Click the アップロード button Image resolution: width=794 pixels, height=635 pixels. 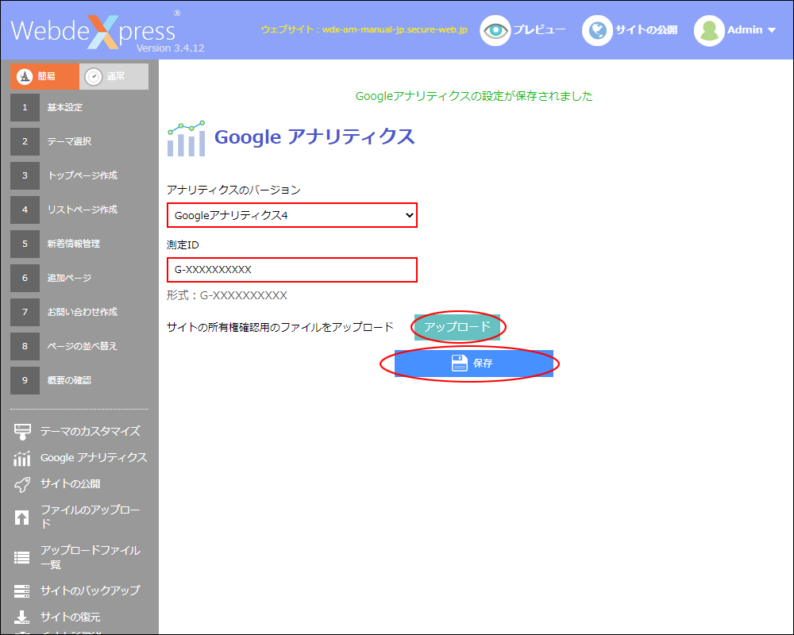(457, 327)
